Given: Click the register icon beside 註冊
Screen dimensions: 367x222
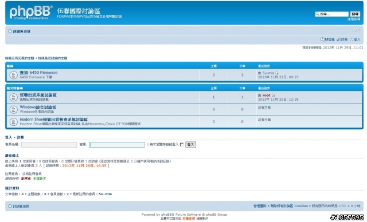Looking at the screenshot, I should click(x=338, y=39).
